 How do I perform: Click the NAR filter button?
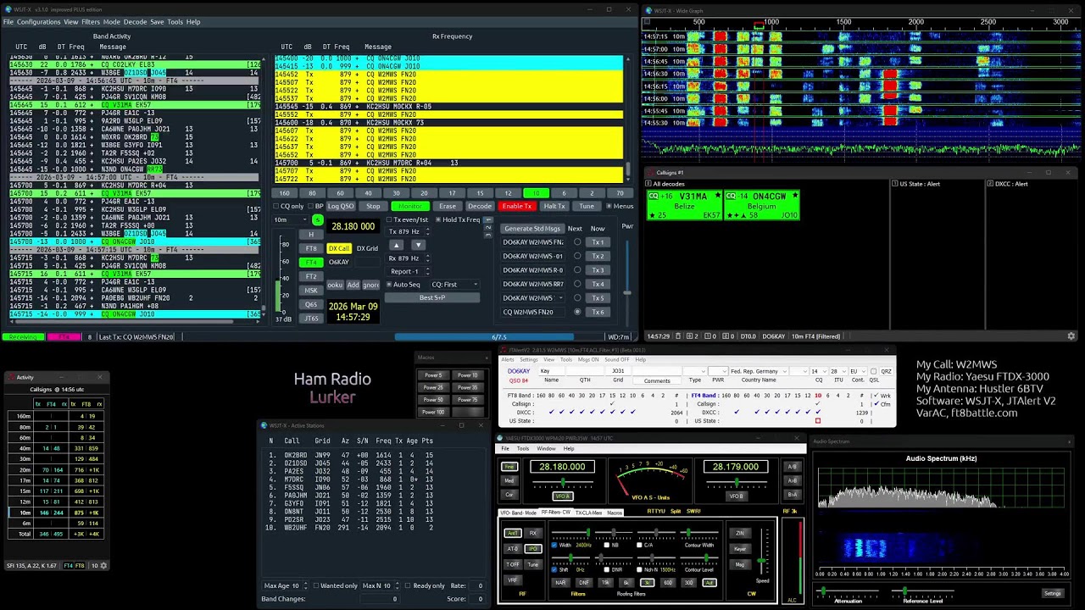coord(560,583)
